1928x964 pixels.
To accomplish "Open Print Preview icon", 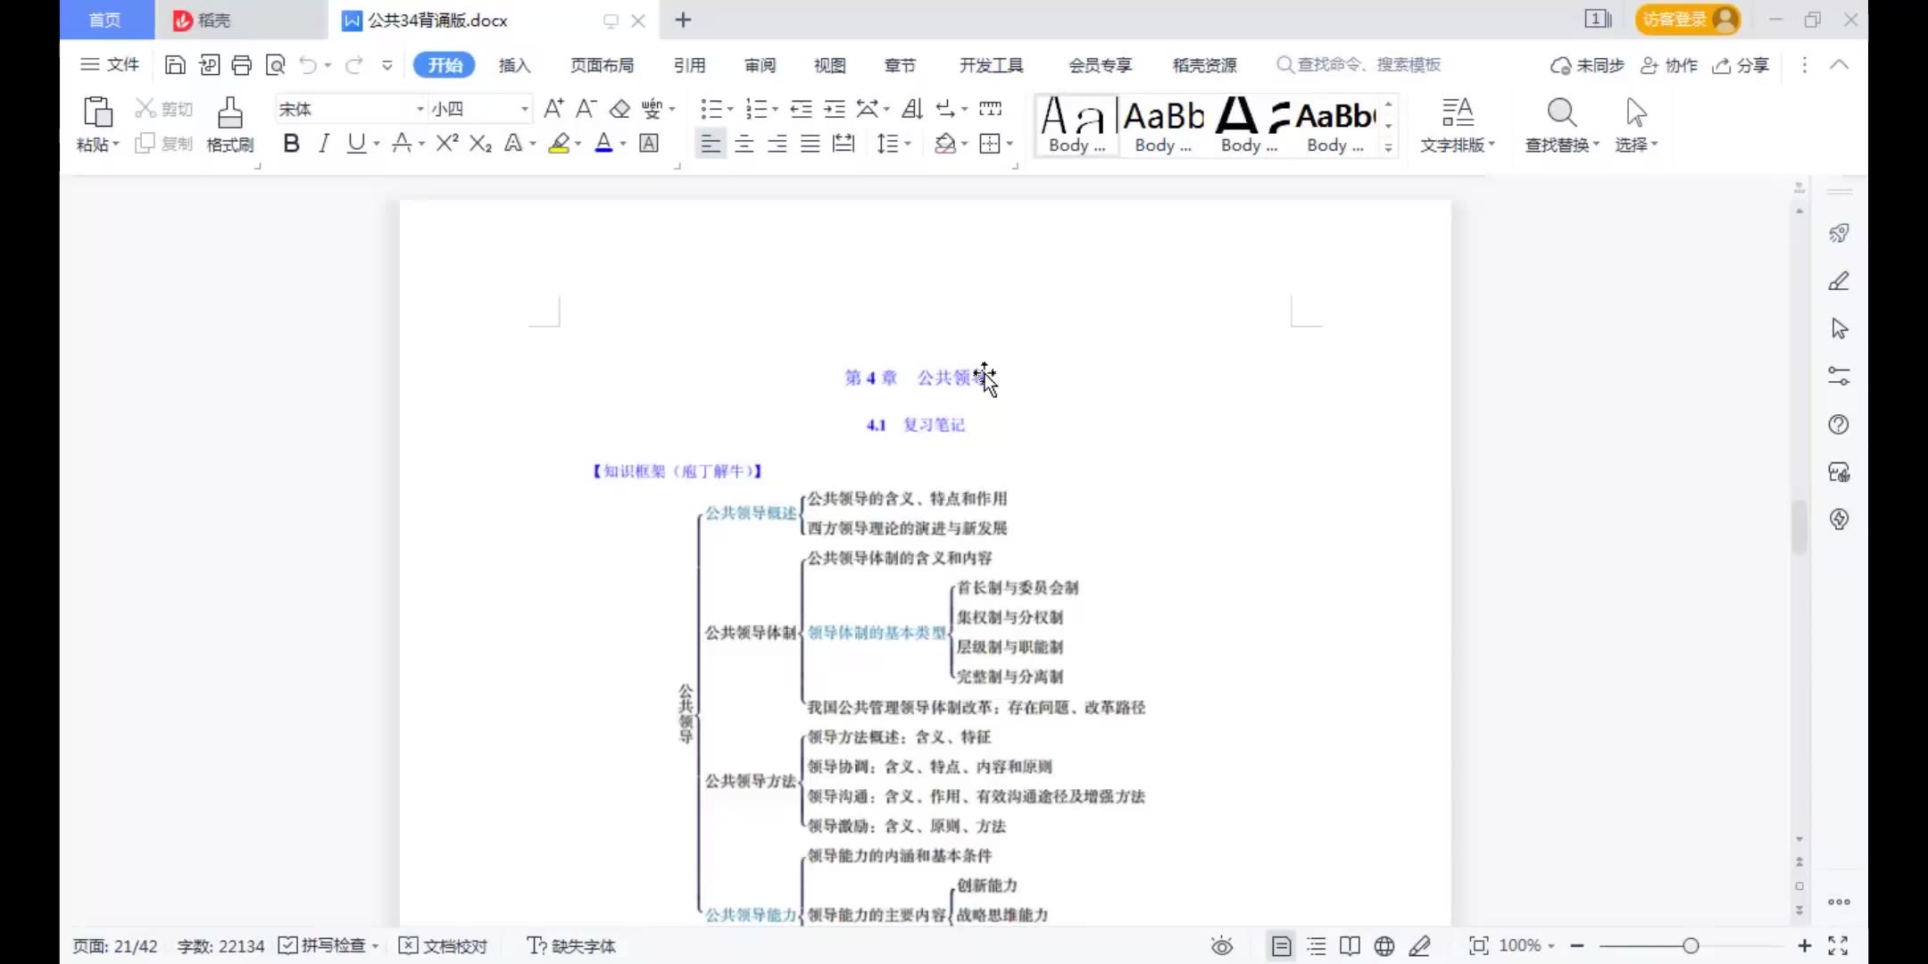I will 276,64.
